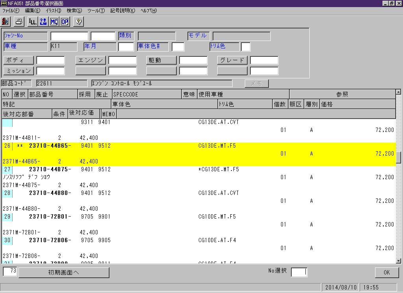Click the ノンスリップ デフ ショウ note text
This screenshot has height=293, width=403.
tap(26, 177)
